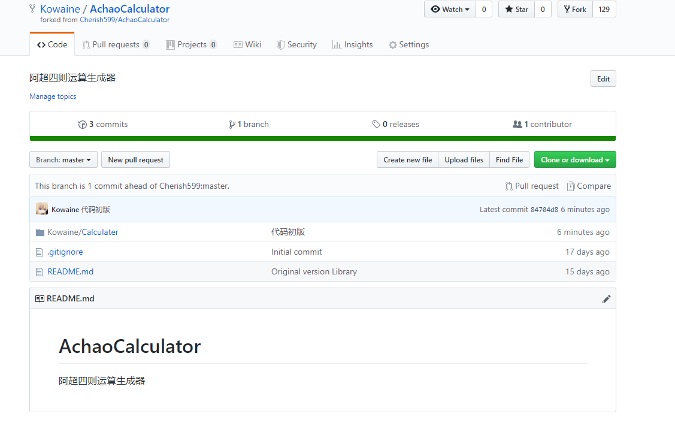This screenshot has width=675, height=432.
Task: Open the Cherish599/AchaoCalculator source fork link
Action: click(125, 20)
